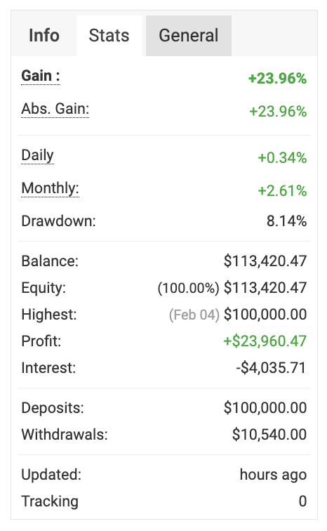This screenshot has width=327, height=531.
Task: Open the General tab
Action: click(189, 36)
